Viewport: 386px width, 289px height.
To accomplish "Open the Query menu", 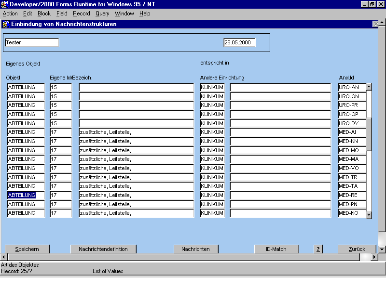I will pos(102,13).
